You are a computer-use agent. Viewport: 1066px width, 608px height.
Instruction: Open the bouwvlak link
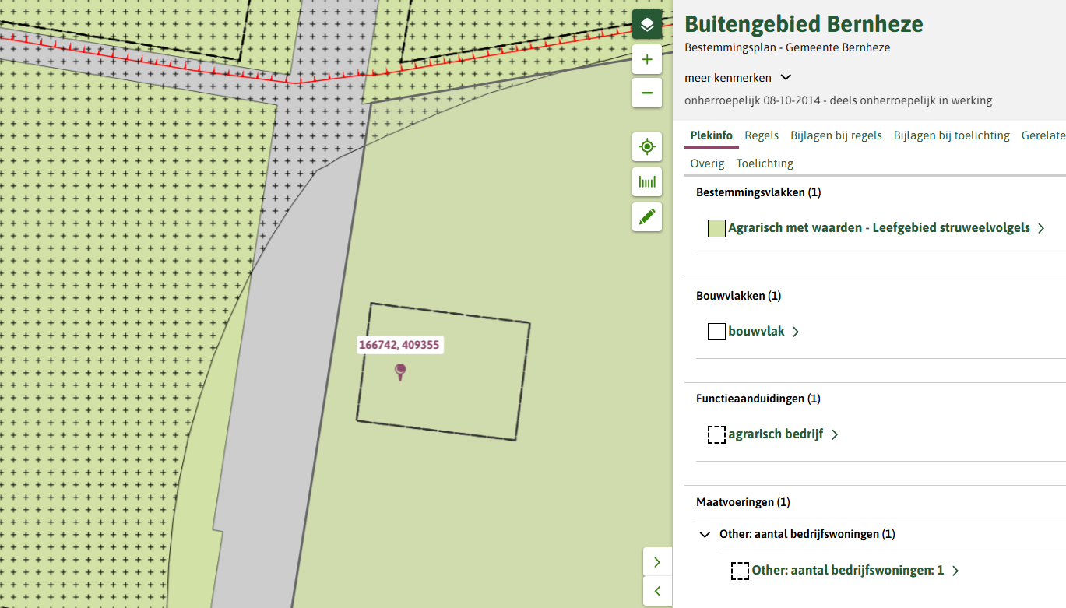pyautogui.click(x=757, y=332)
